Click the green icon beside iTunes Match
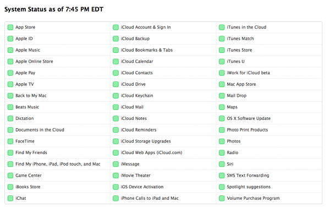Image resolution: width=330 pixels, height=208 pixels. point(222,39)
